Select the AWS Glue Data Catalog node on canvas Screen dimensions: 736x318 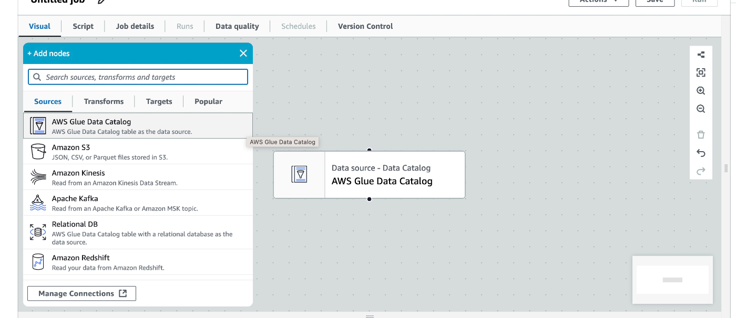(x=369, y=175)
